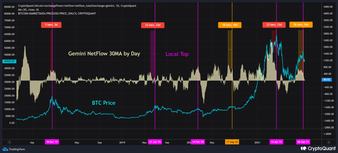This screenshot has height=153, width=338.
Task: Click the 14 Feb '20 date marker
Action: 198,142
